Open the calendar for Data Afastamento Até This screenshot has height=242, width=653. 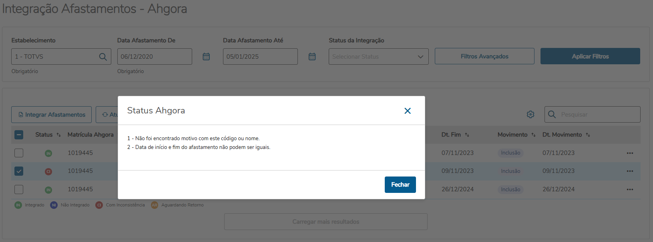(312, 57)
